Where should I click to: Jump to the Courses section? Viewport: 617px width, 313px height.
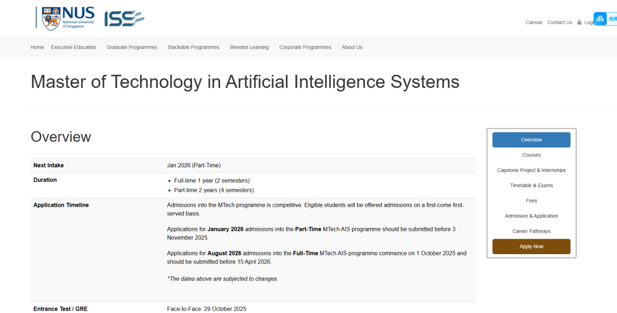(x=531, y=155)
